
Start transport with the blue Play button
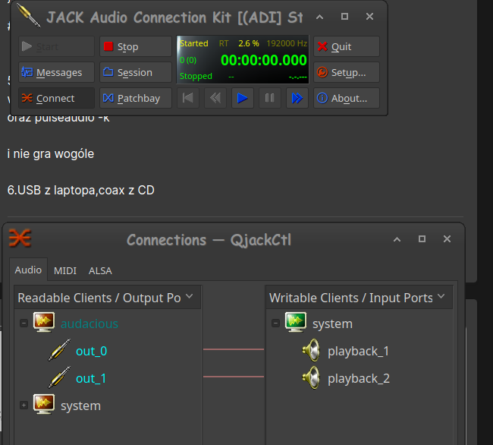243,98
